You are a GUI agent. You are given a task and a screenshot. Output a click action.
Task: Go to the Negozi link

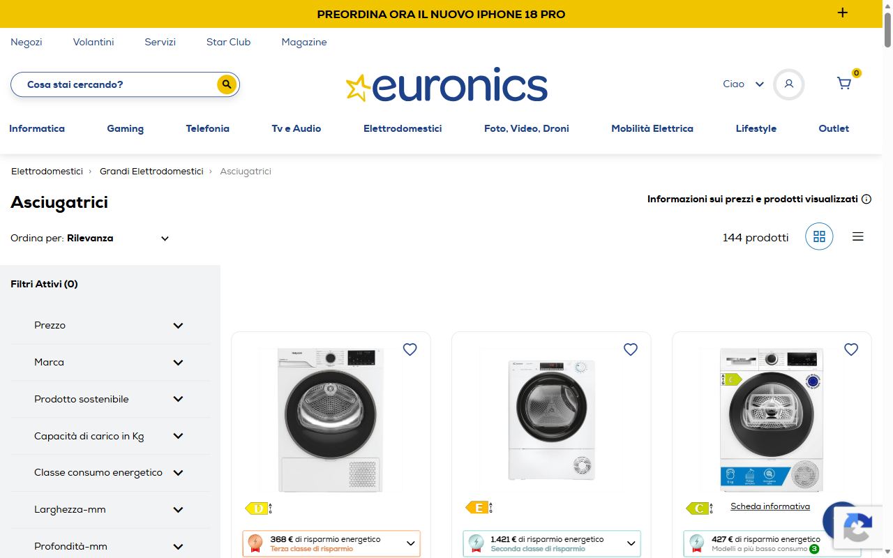tap(27, 42)
